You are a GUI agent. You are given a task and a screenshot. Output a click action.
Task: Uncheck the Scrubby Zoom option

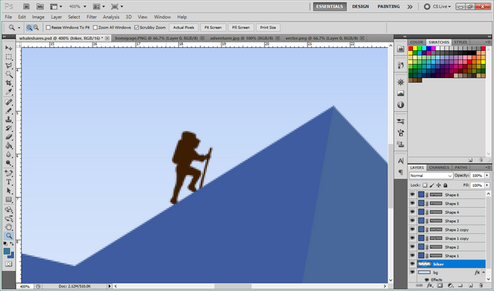[x=137, y=28]
